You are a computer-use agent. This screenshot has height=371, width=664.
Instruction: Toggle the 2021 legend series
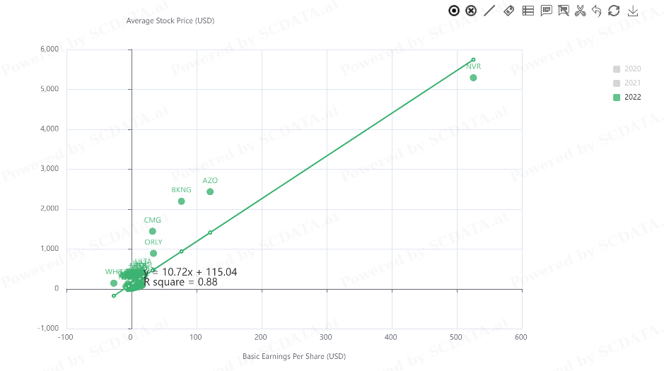point(627,83)
